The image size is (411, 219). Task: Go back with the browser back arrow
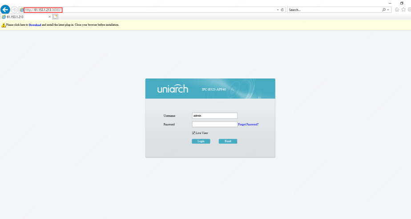point(5,10)
